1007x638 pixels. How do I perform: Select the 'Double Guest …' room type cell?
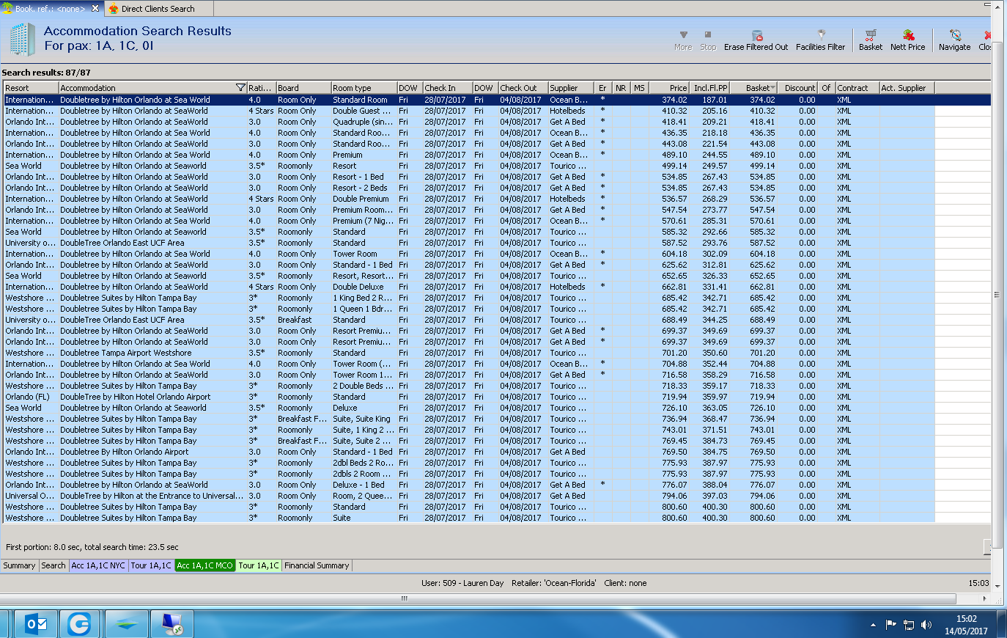[x=364, y=111]
